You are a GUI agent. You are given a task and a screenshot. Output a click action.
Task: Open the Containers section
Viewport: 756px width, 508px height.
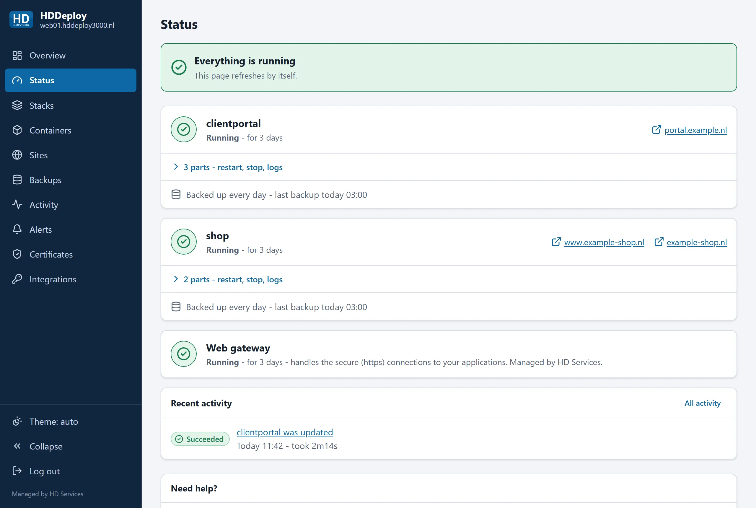[x=71, y=130]
